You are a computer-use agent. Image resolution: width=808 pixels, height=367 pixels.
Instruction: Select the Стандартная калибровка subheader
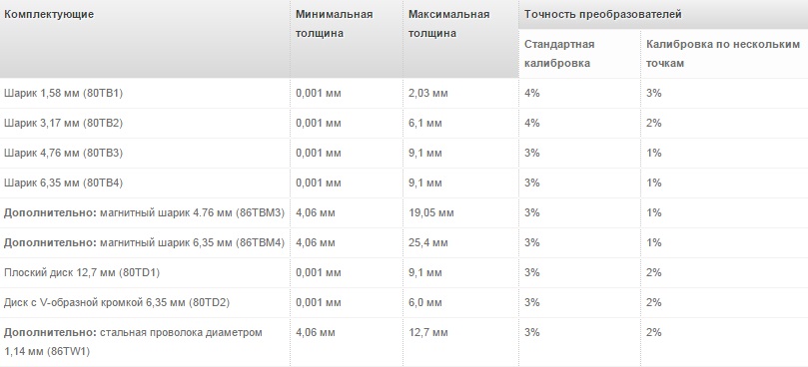(x=559, y=54)
